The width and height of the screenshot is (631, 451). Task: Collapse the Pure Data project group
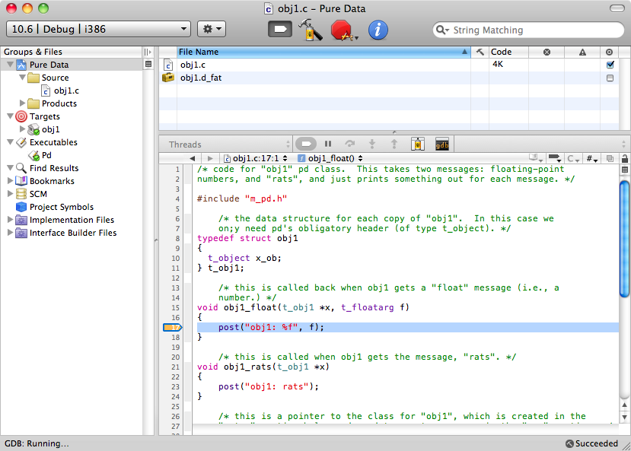pyautogui.click(x=11, y=65)
